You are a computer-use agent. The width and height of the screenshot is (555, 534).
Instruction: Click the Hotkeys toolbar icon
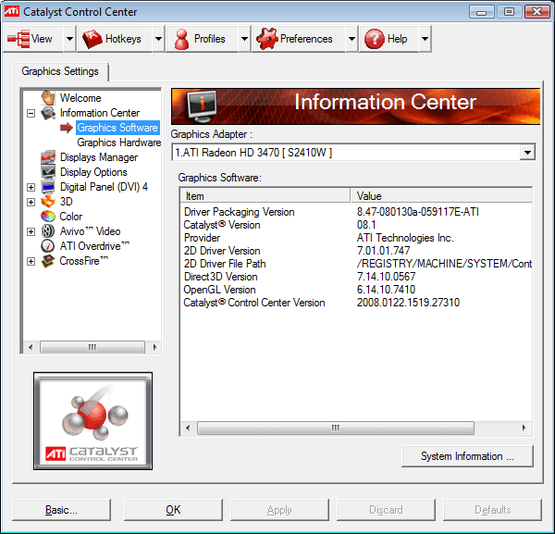(92, 39)
